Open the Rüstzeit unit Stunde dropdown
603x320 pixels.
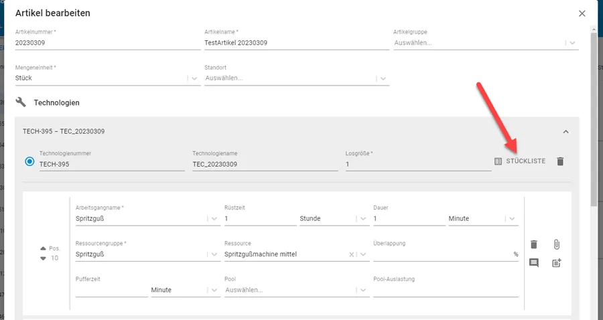pyautogui.click(x=363, y=219)
